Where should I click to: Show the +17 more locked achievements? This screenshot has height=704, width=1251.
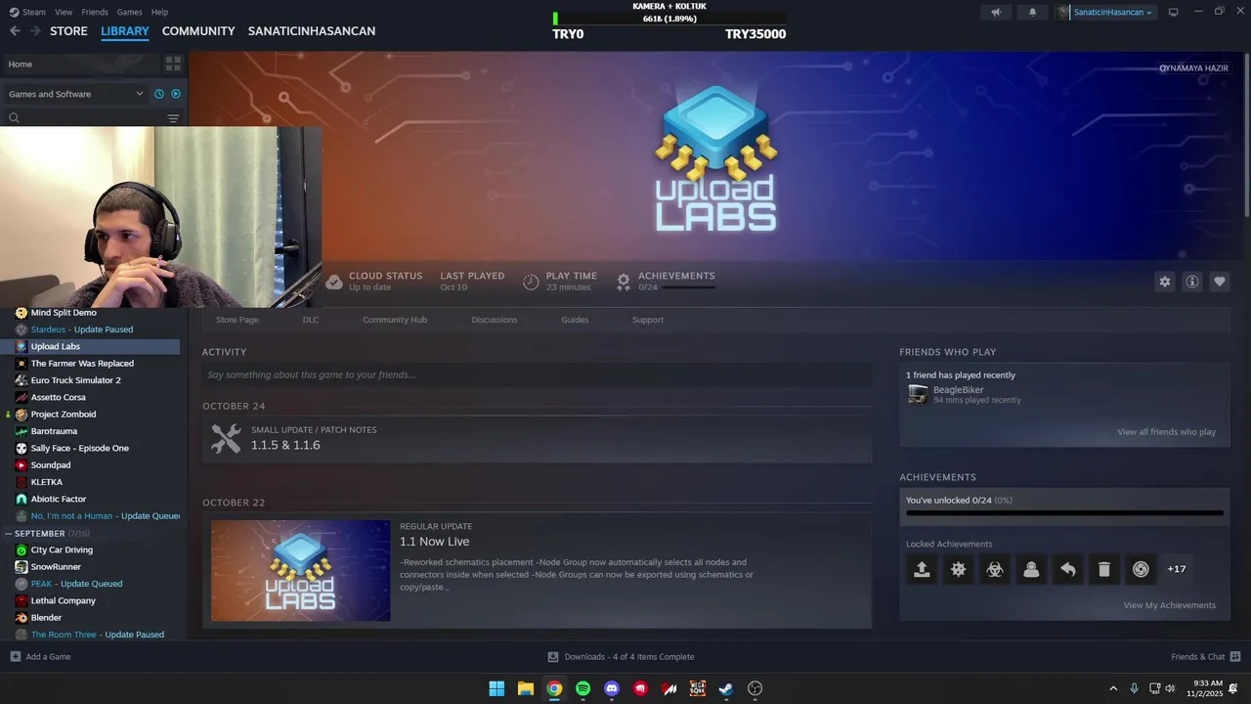coord(1177,569)
